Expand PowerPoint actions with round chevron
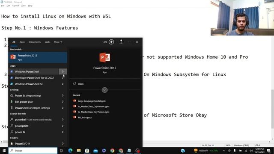The image size is (274, 154). pyautogui.click(x=104, y=90)
